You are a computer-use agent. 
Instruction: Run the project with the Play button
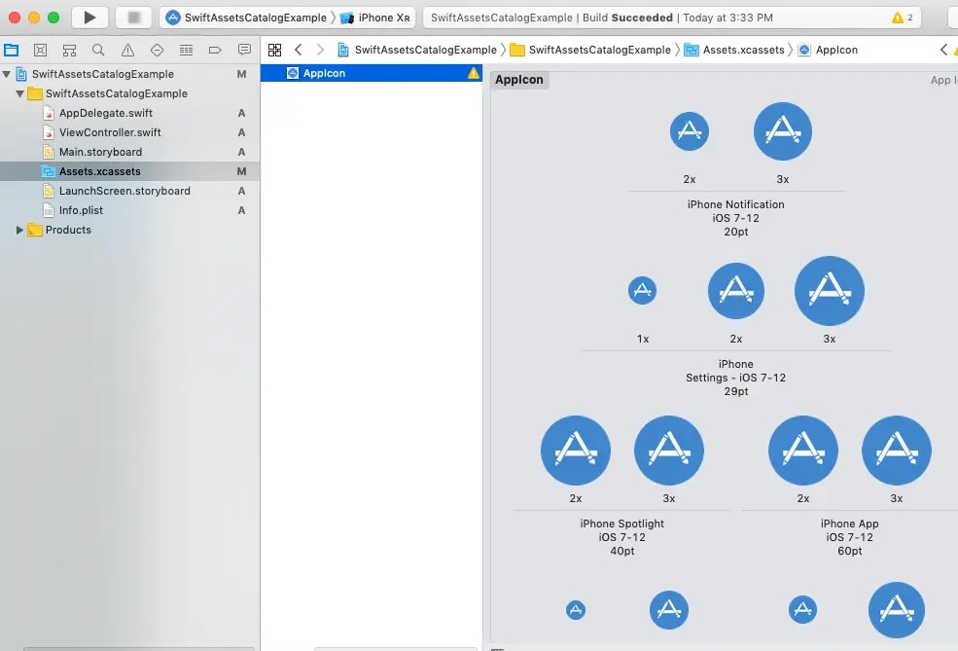(89, 18)
